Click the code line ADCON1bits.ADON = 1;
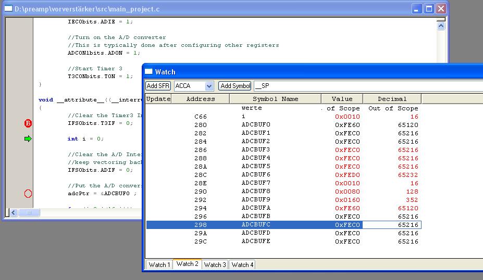 pos(104,53)
